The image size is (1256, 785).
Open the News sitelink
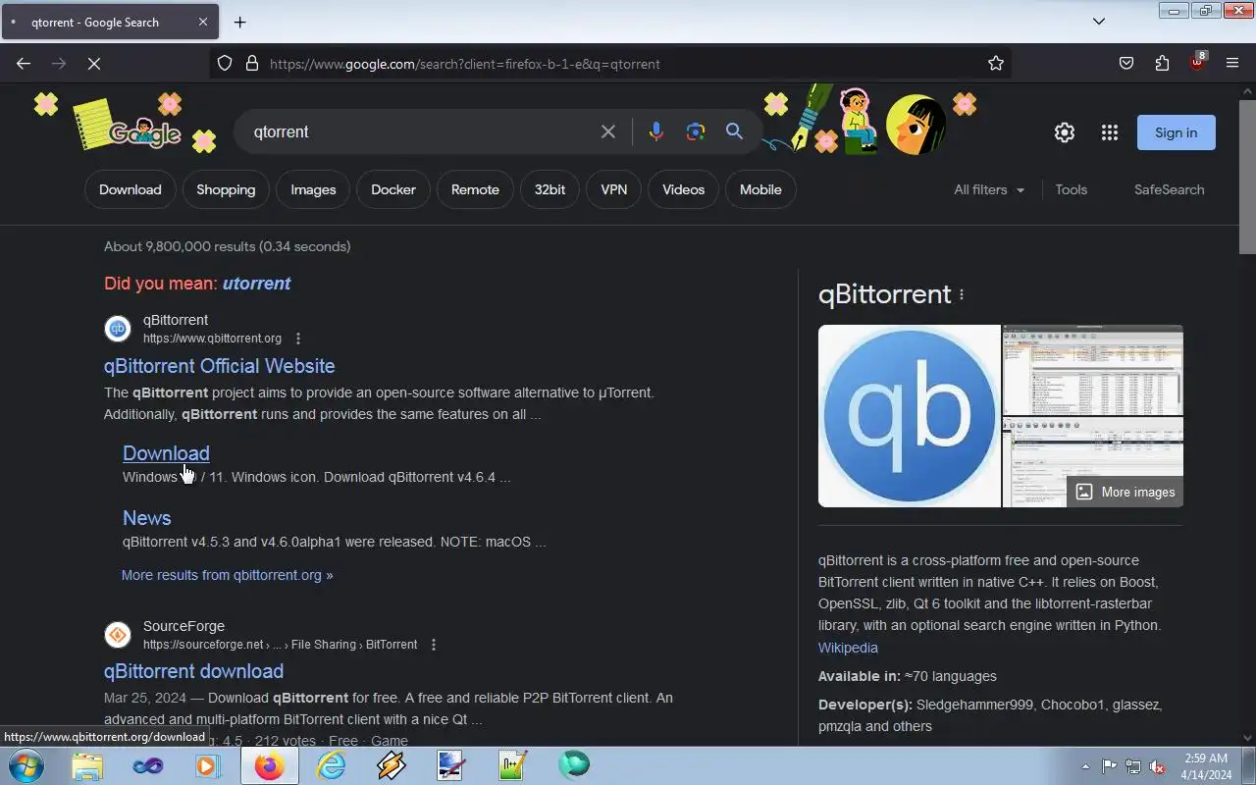146,518
